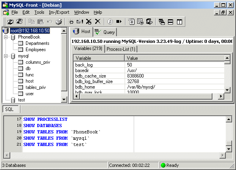This screenshot has width=236, height=170.
Task: Click the Stop/run arrow toolbar icon
Action: pos(119,22)
